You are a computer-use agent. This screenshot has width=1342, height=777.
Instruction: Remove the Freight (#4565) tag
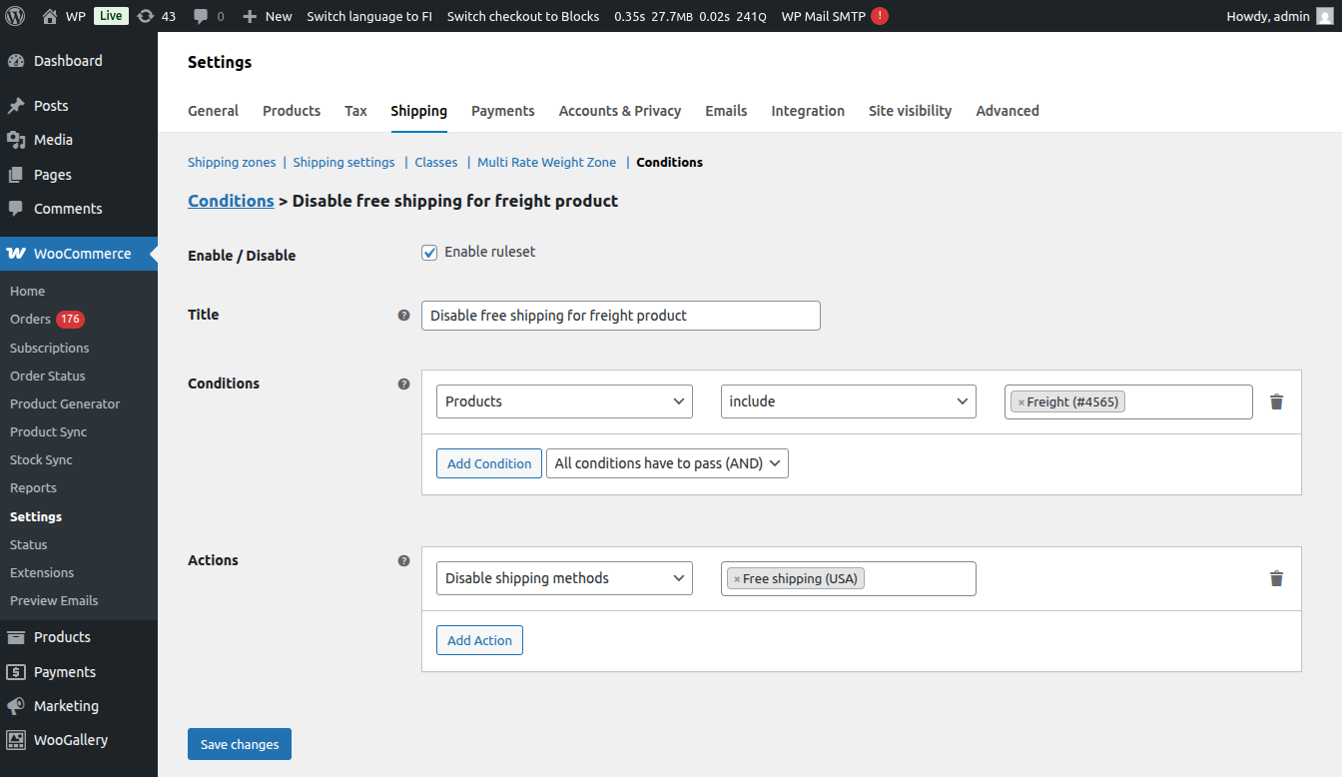(1020, 402)
